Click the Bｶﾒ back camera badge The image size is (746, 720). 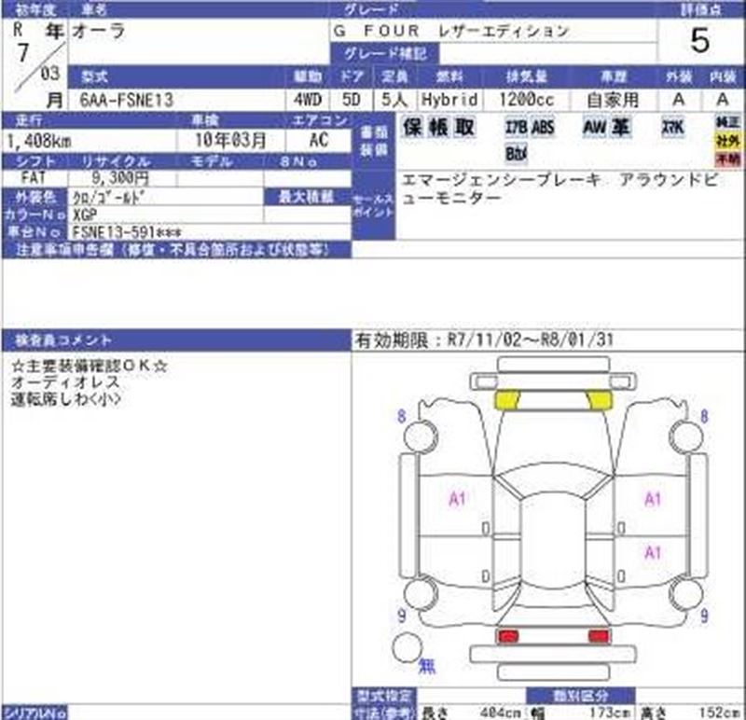517,154
